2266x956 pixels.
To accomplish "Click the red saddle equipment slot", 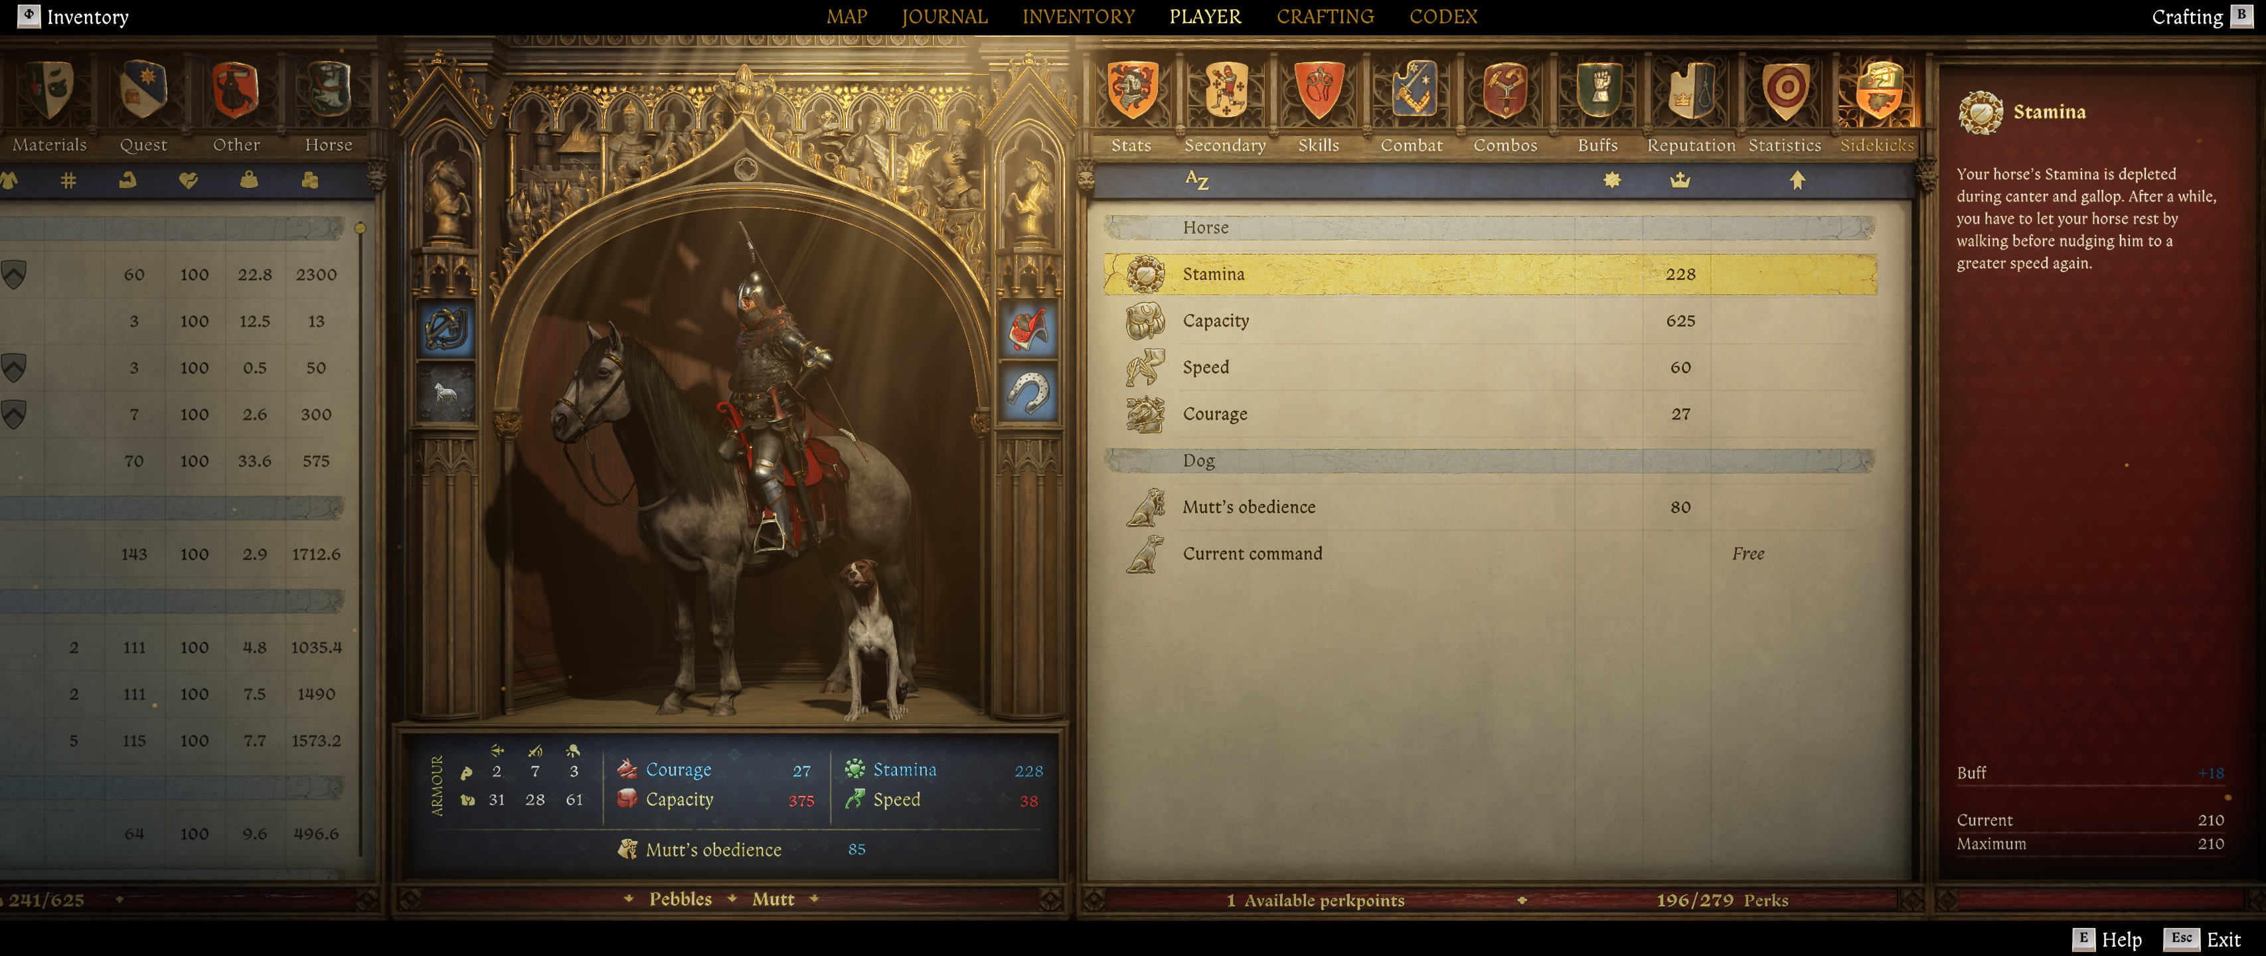I will 1028,328.
